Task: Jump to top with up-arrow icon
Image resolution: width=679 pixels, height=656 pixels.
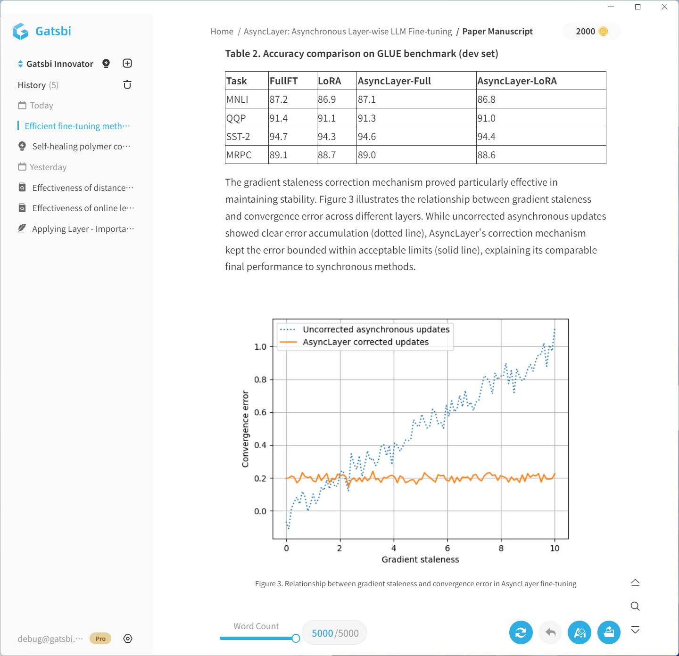Action: 635,582
